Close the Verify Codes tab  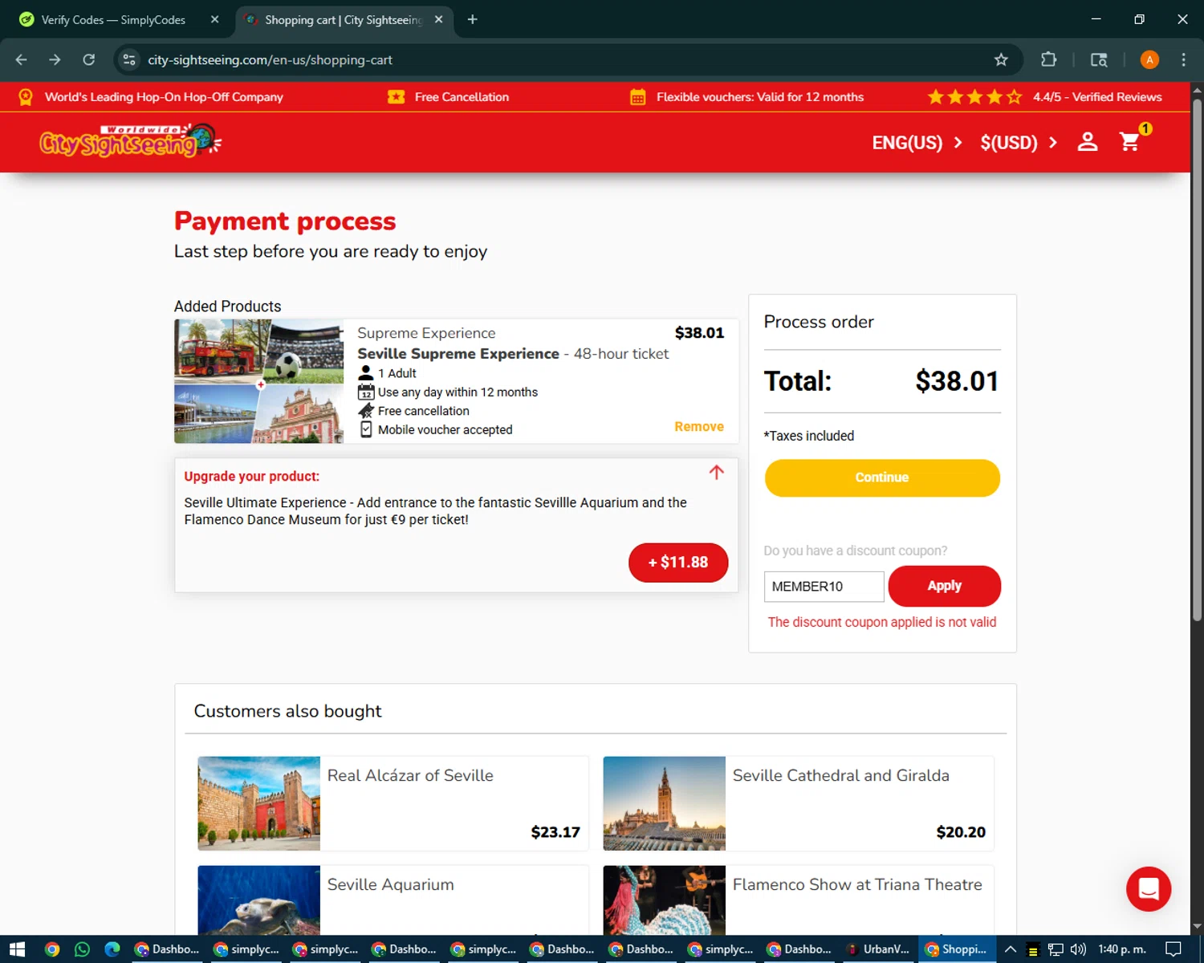(x=214, y=19)
